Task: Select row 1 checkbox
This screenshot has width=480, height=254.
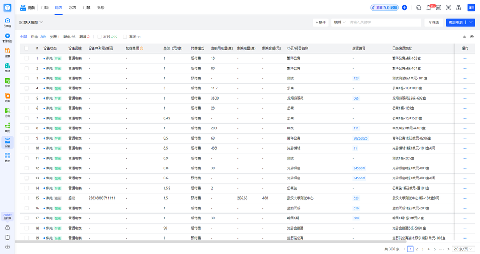Action: (x=26, y=58)
